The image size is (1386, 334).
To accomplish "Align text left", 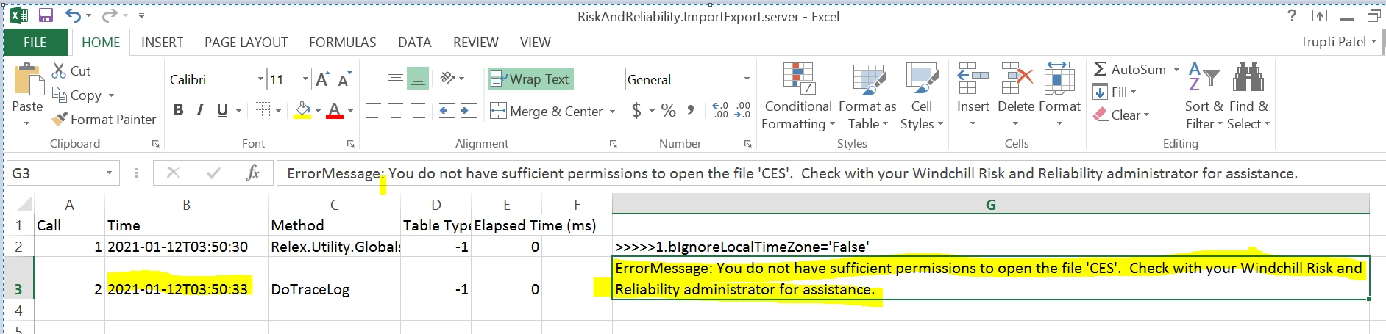I will 374,111.
